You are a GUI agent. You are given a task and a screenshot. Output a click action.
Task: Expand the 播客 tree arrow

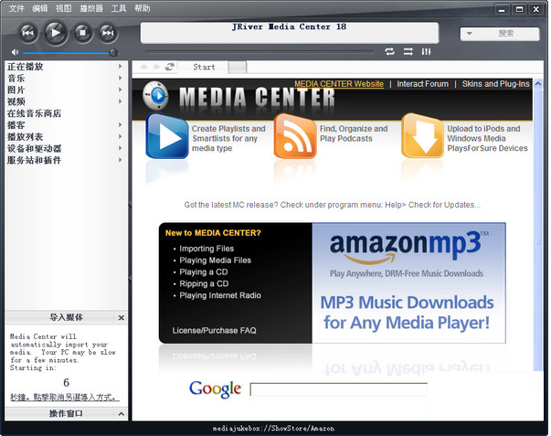pos(121,125)
